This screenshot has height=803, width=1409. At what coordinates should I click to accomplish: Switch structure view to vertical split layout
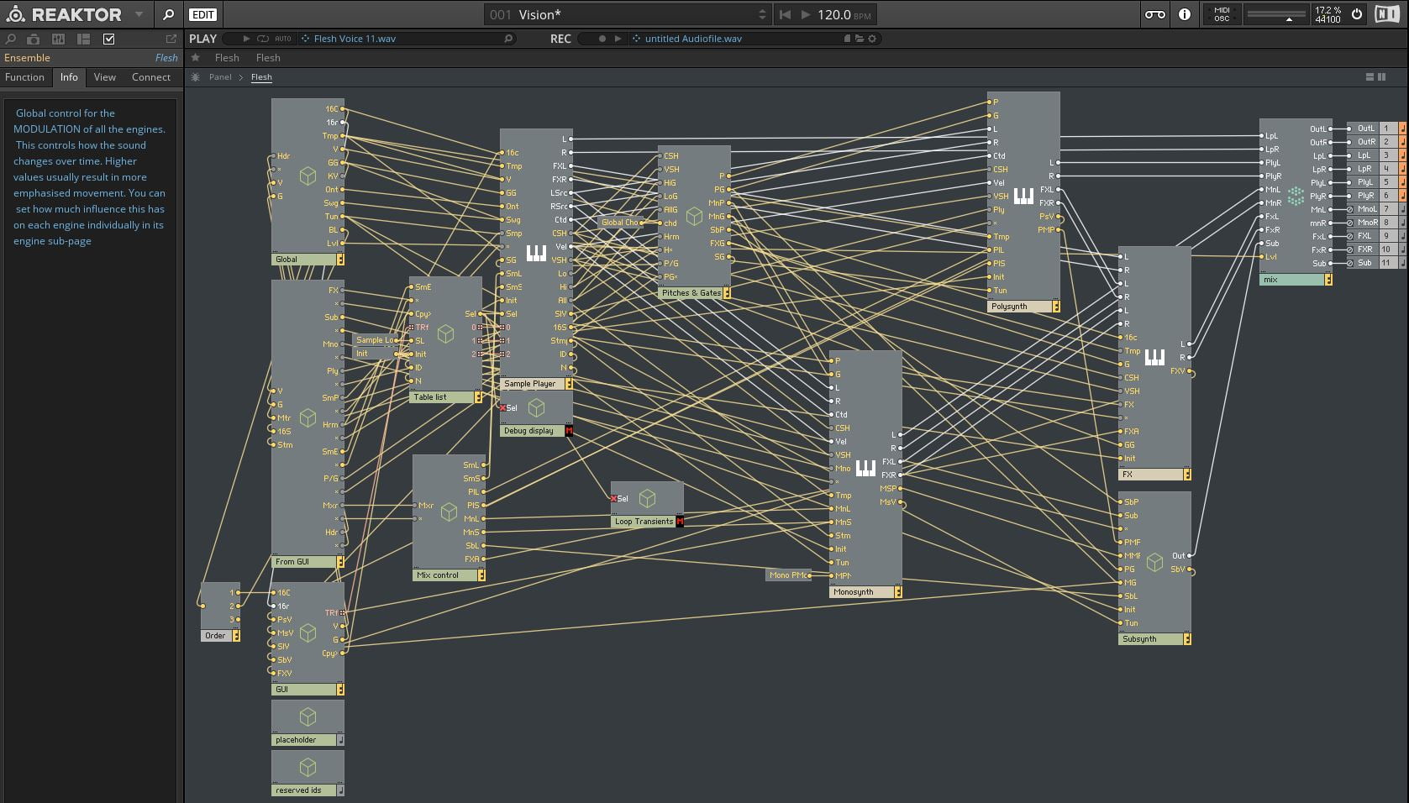(1382, 76)
